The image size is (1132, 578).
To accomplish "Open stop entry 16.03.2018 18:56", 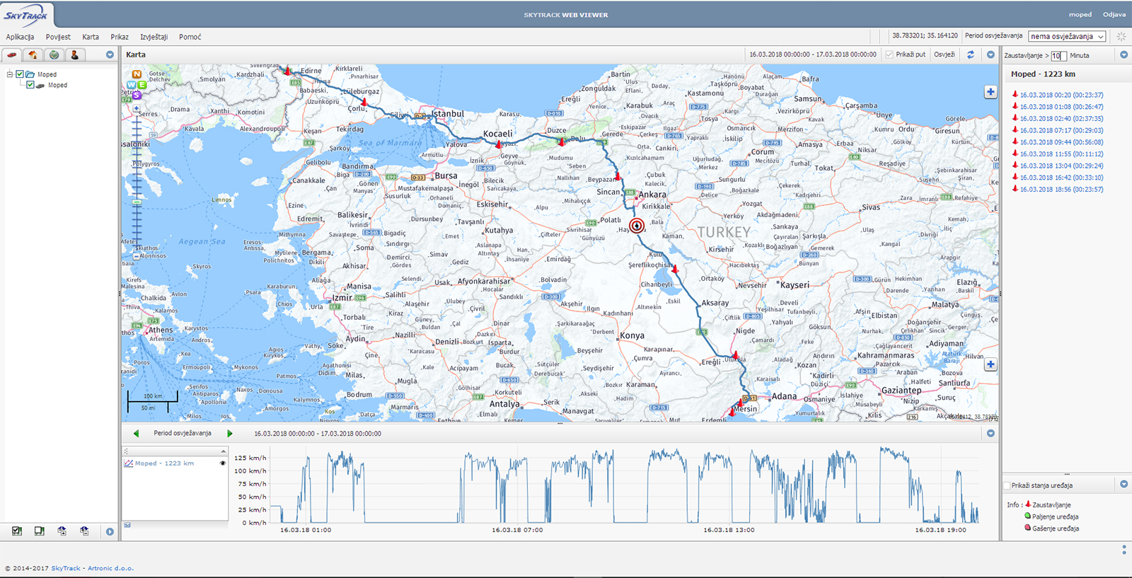I will click(x=1061, y=190).
